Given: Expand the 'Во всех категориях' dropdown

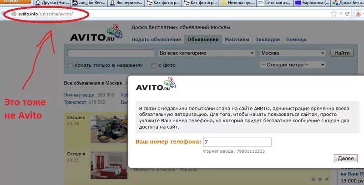Looking at the screenshot, I should point(207,53).
